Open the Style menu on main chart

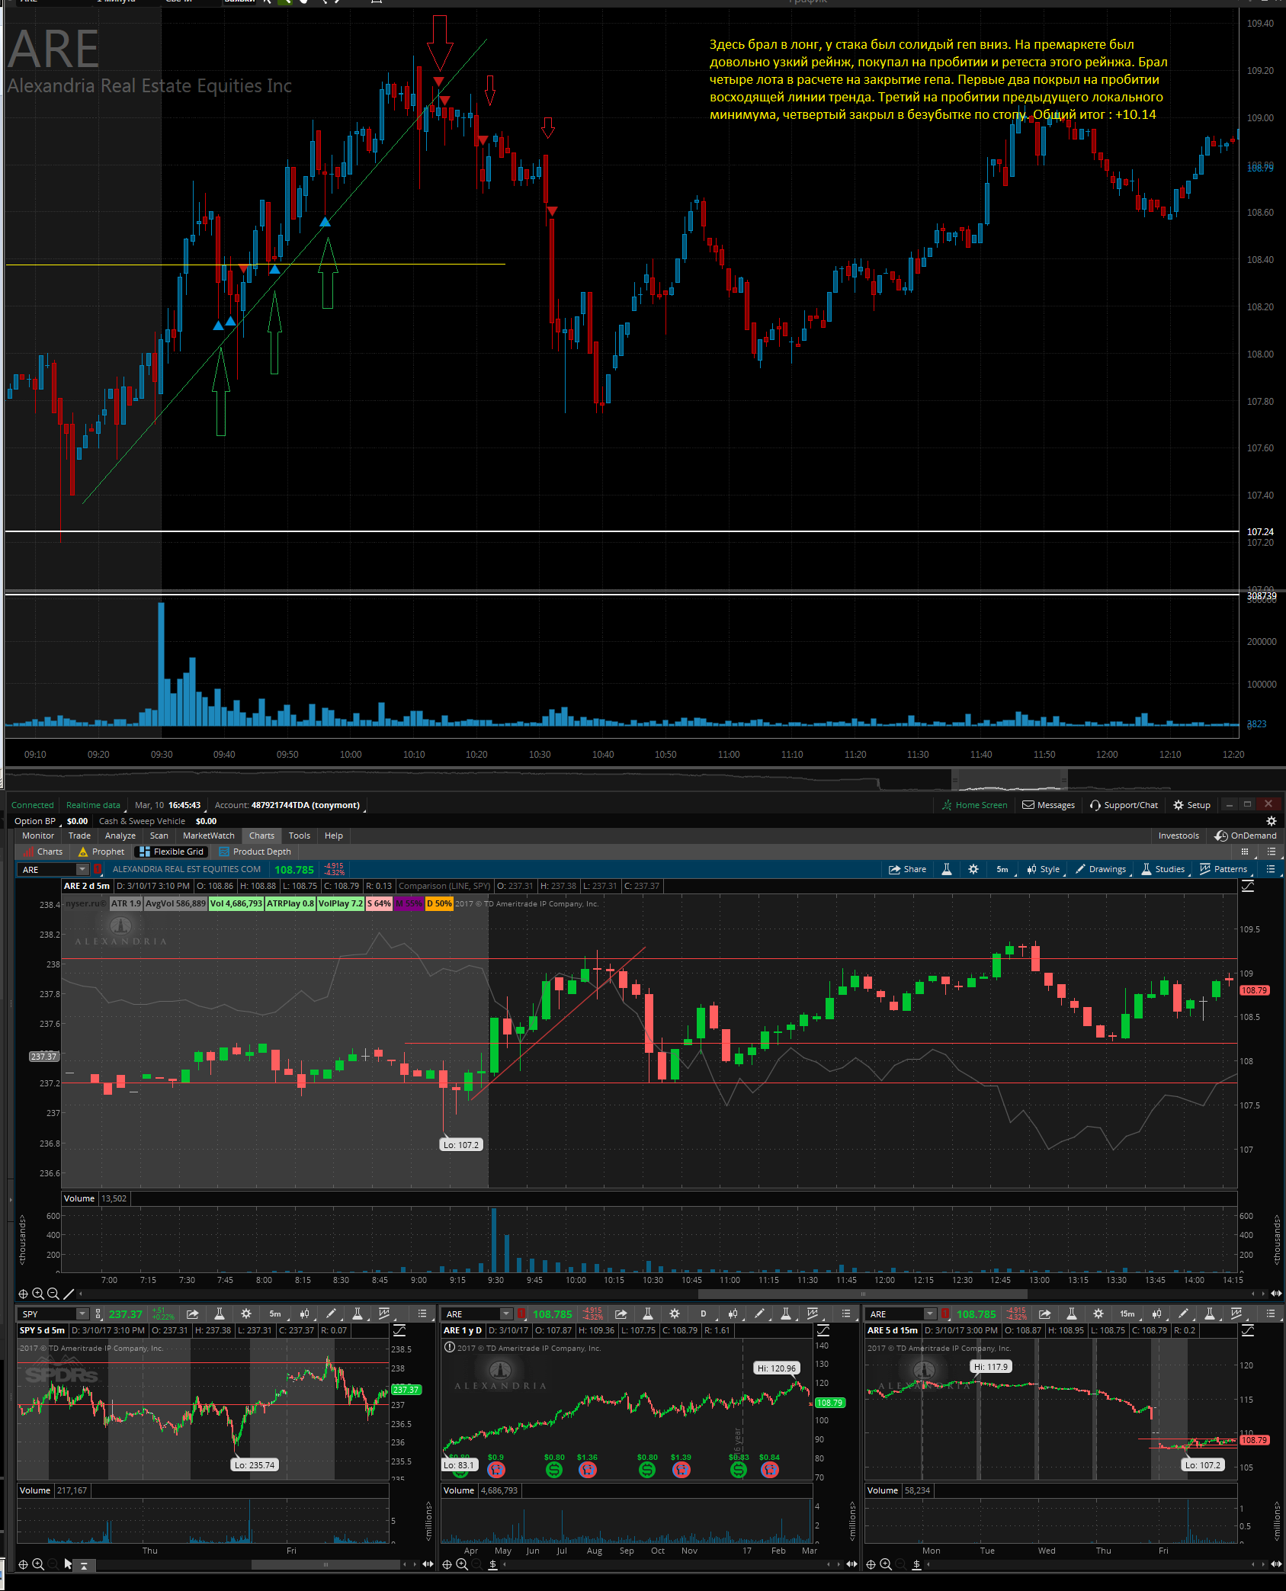pyautogui.click(x=1043, y=869)
